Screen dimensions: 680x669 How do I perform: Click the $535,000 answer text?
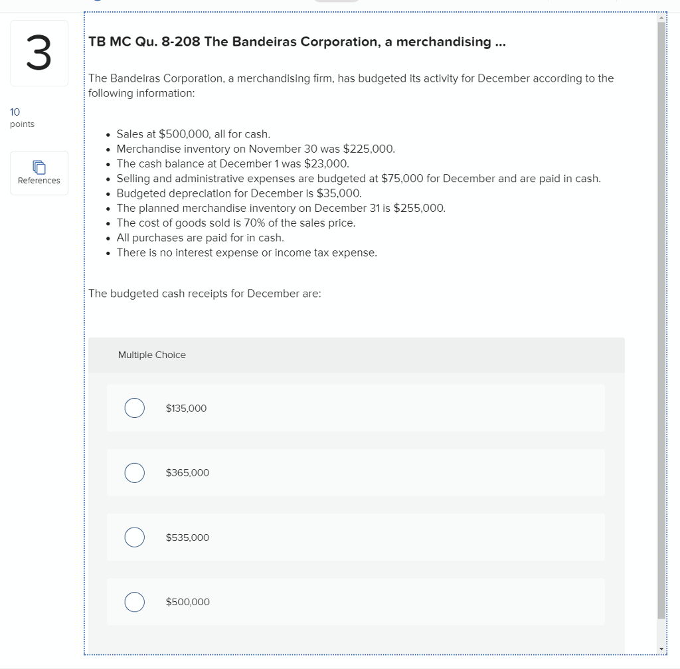187,537
